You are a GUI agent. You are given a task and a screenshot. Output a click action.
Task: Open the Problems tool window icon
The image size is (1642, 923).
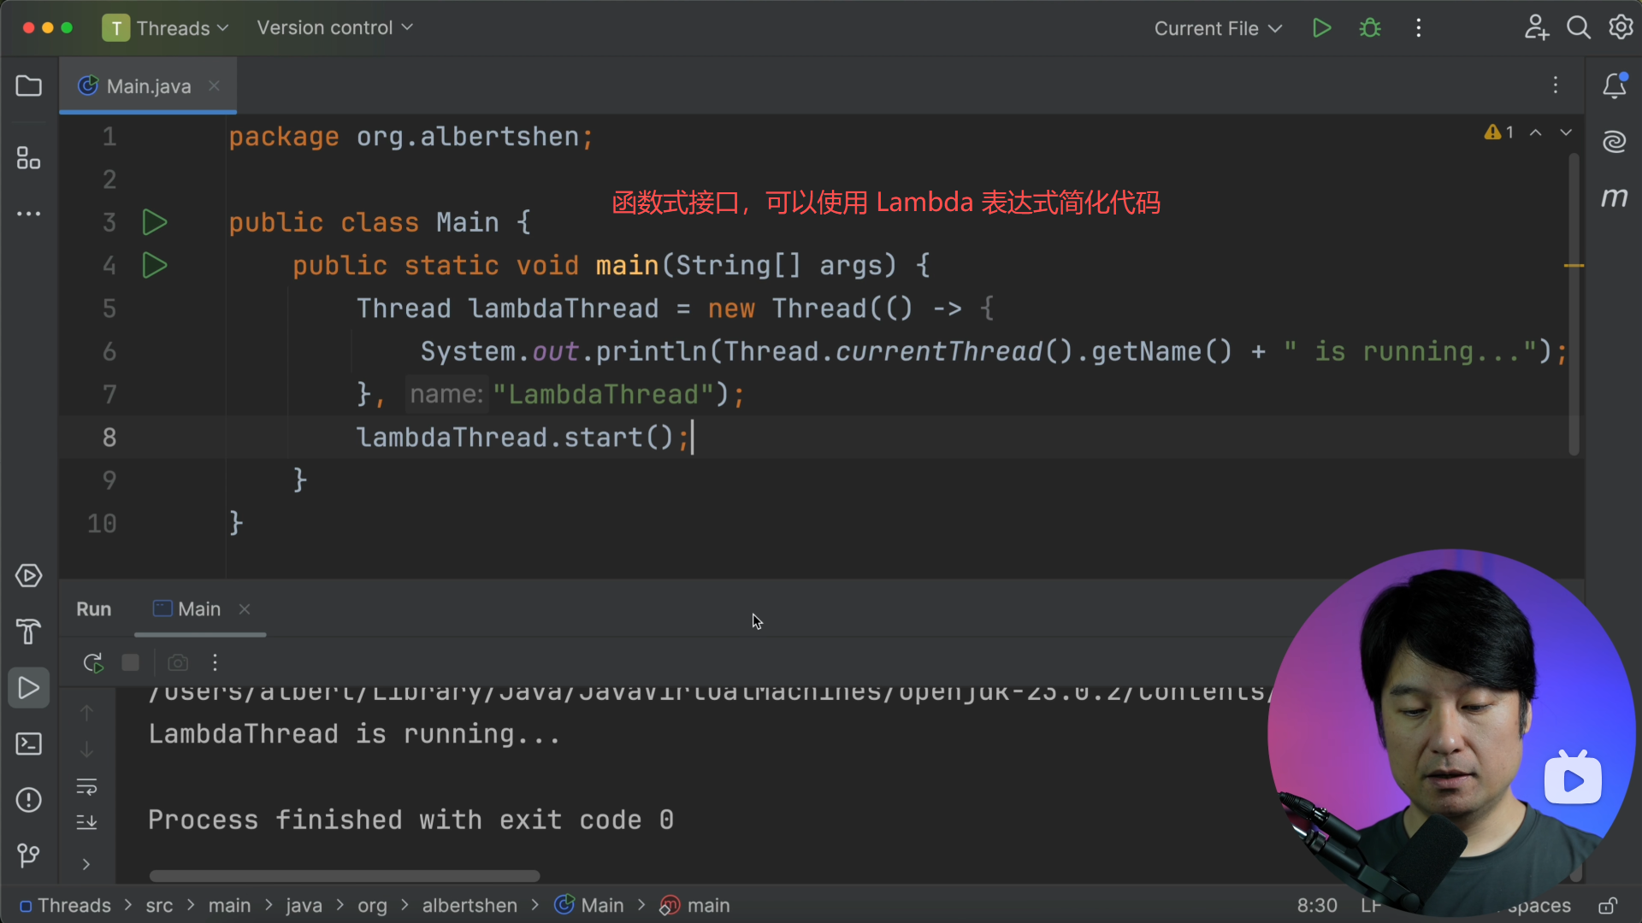pyautogui.click(x=29, y=800)
